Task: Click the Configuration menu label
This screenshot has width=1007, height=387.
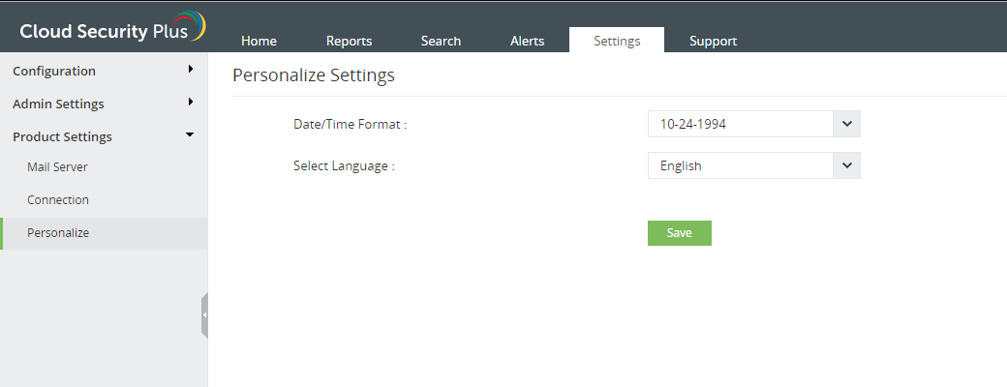Action: click(54, 71)
